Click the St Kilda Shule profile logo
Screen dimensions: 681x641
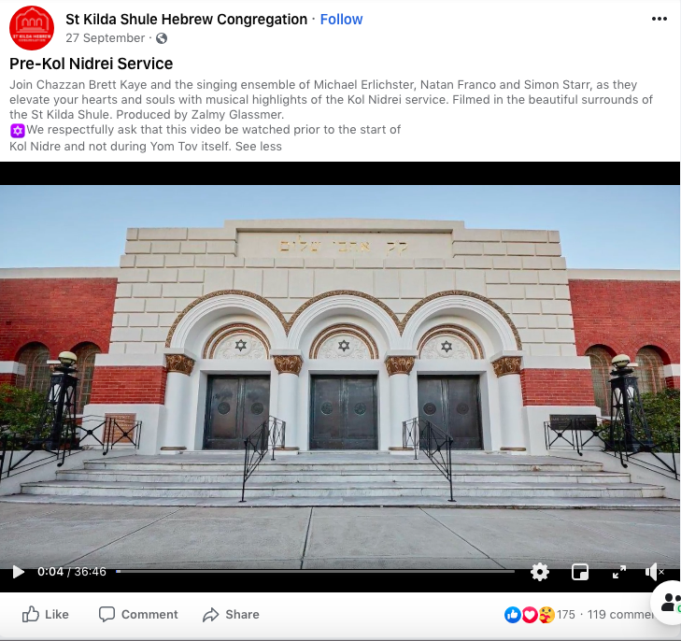pyautogui.click(x=32, y=28)
